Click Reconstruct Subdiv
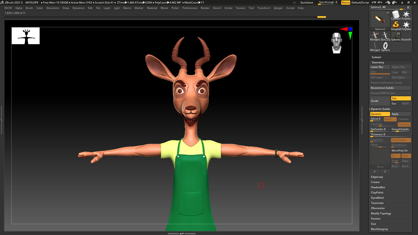Viewport: 418px width, 235px height. [390, 88]
